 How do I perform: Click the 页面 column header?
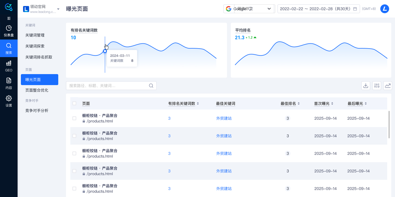(86, 104)
